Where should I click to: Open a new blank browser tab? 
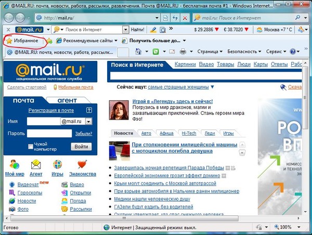tap(123, 53)
